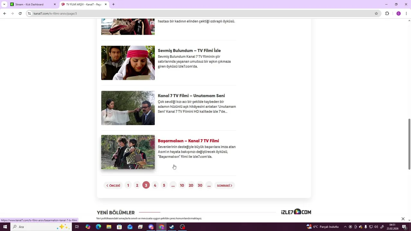The width and height of the screenshot is (411, 231).
Task: Go to next page with SONRAKİ
Action: pyautogui.click(x=224, y=185)
